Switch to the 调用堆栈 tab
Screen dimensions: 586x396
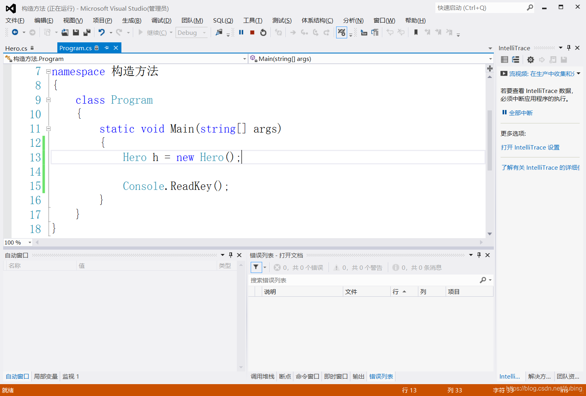263,377
